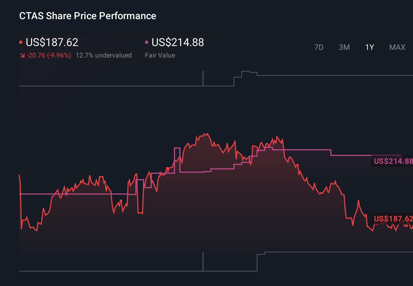Image resolution: width=413 pixels, height=286 pixels.
Task: Open the MAX price history view
Action: [x=397, y=47]
